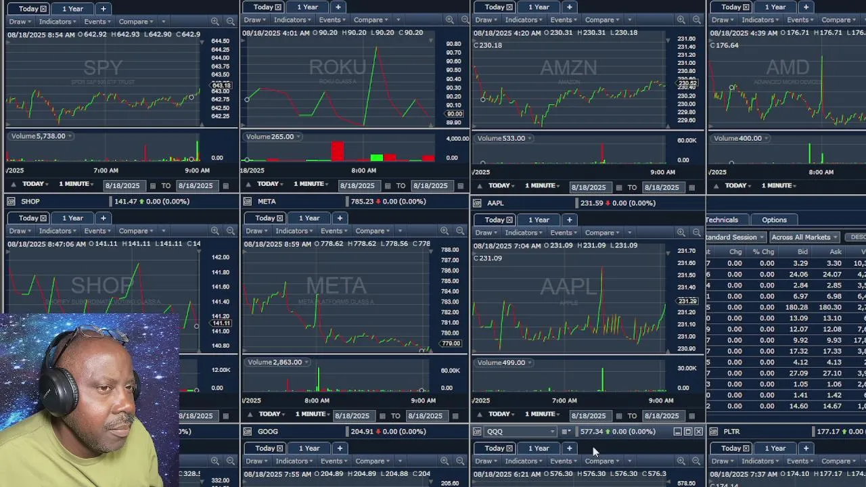Open the QQQ symbol combo box
The height and width of the screenshot is (487, 866).
coord(521,432)
